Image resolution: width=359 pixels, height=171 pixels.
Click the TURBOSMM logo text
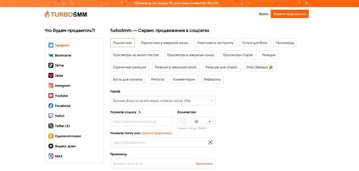pyautogui.click(x=69, y=14)
